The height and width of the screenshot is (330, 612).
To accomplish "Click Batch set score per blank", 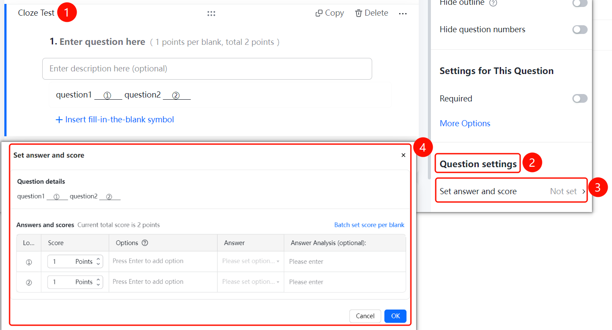I will pos(369,225).
